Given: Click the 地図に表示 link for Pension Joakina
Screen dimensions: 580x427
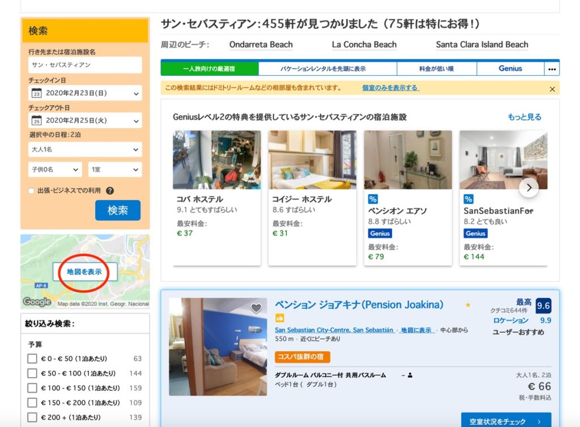Looking at the screenshot, I should [x=416, y=330].
